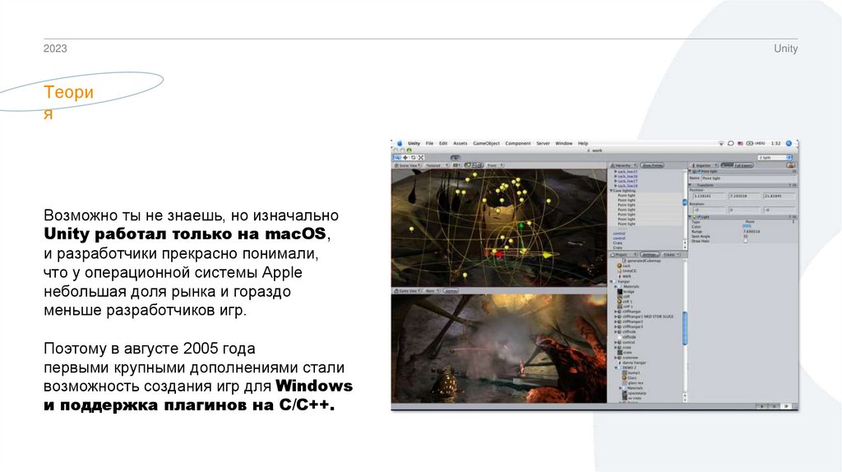842x472 pixels.
Task: Click the US flag input icon
Action: 740,143
